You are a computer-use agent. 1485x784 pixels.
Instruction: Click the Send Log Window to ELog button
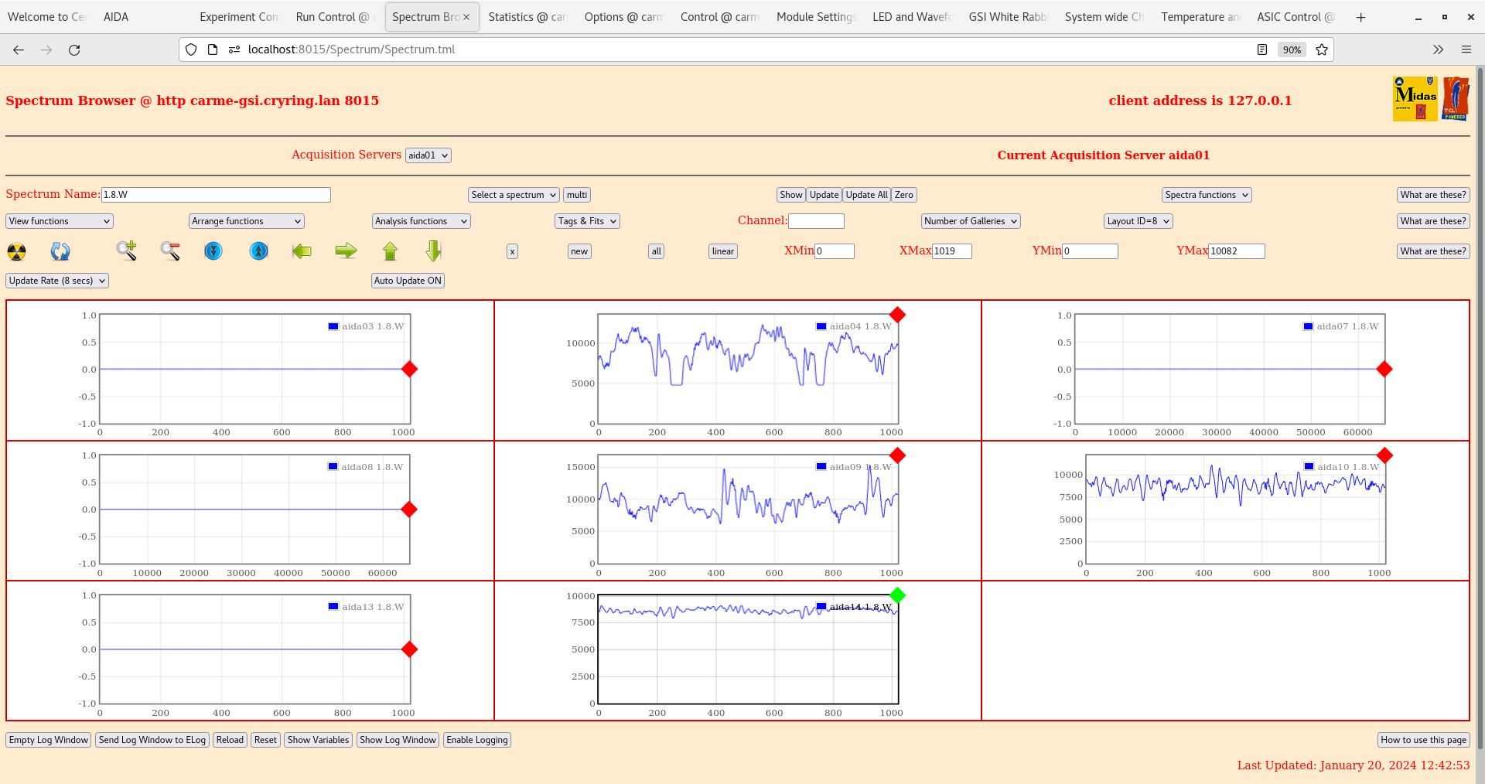152,740
